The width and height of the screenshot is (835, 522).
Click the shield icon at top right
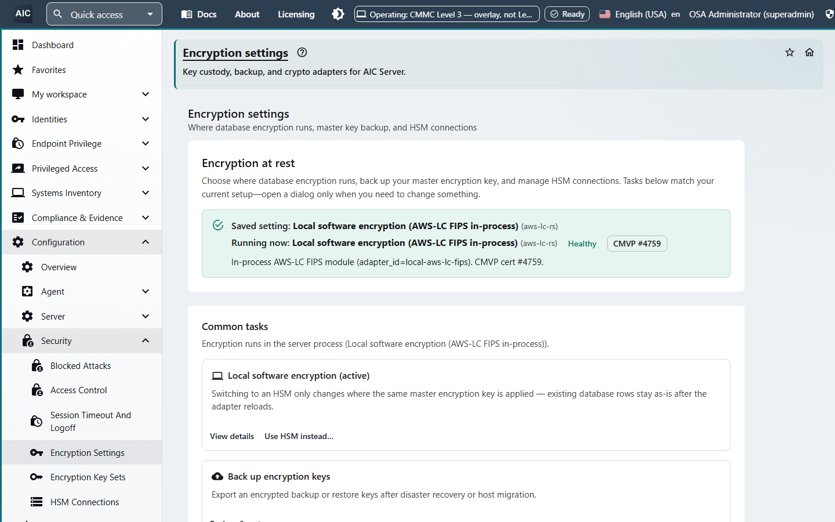point(830,14)
